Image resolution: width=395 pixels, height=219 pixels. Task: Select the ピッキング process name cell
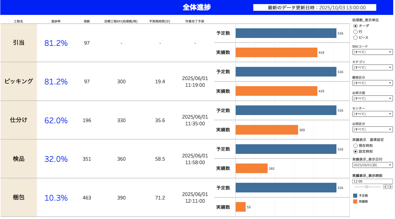[x=19, y=81]
